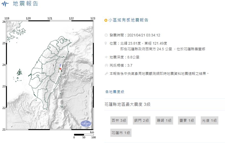The image size is (225, 143).
Task: Click the clock icon next to 發震時間
Action: tap(106, 35)
